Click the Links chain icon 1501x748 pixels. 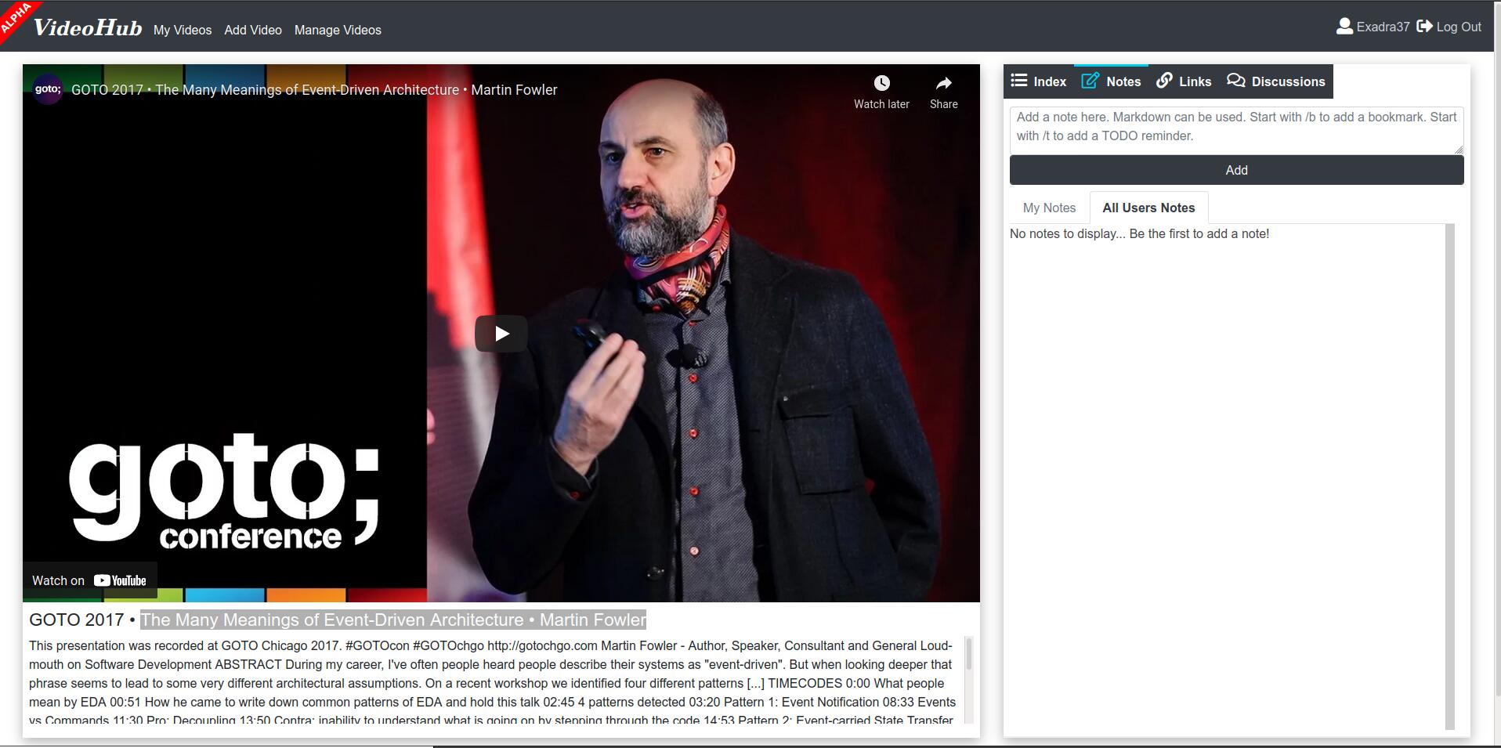[1164, 80]
